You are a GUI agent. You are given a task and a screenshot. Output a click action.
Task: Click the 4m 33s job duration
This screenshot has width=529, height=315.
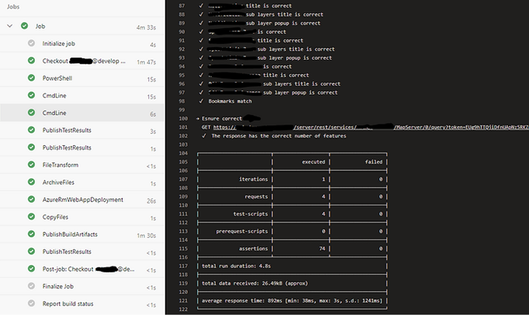point(146,27)
